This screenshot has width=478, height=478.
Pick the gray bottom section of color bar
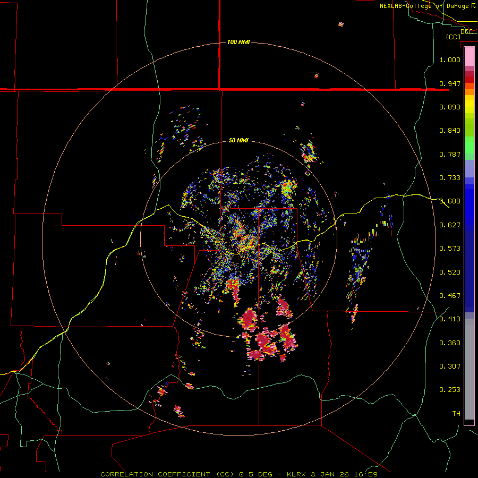[x=469, y=369]
